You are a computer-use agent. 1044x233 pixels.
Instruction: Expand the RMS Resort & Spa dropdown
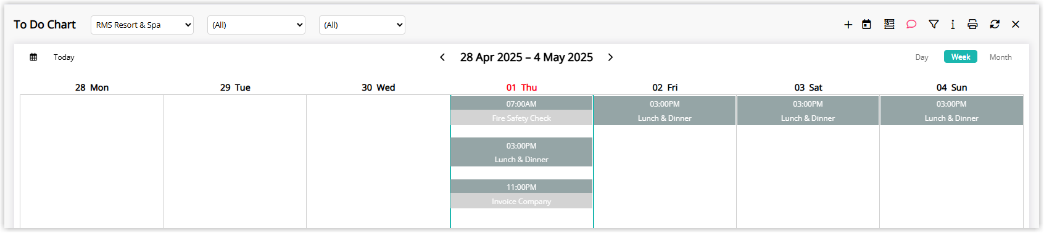coord(142,25)
